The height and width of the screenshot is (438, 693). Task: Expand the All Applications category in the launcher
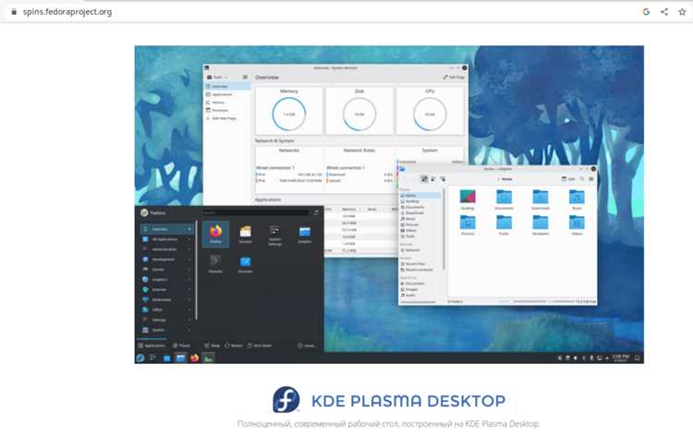(x=167, y=239)
